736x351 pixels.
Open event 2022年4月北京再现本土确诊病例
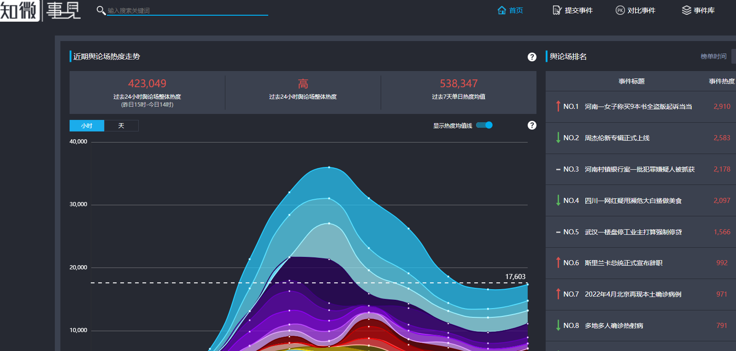(633, 294)
